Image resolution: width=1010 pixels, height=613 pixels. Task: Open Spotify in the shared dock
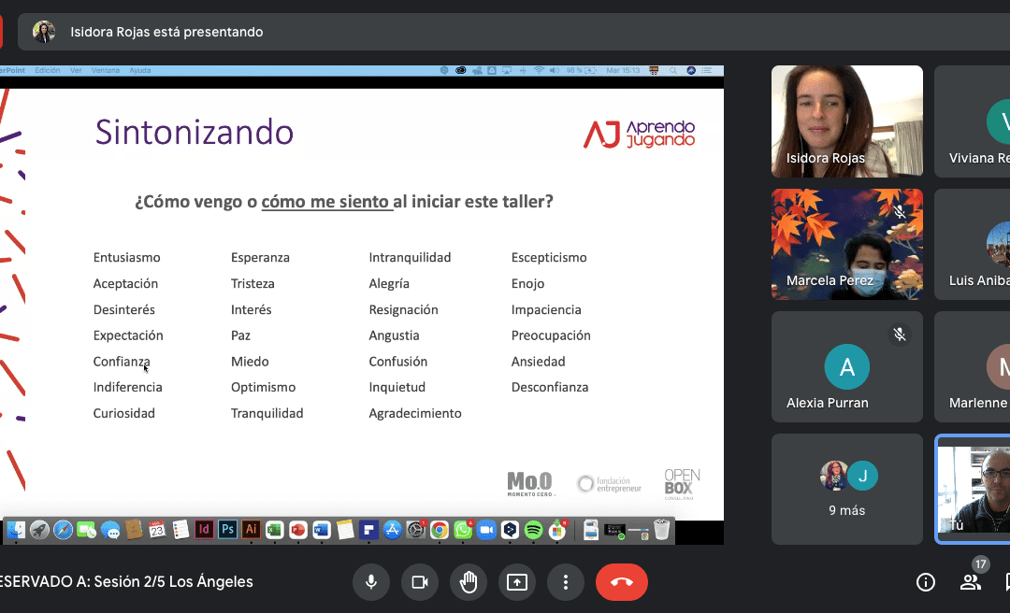tap(533, 530)
